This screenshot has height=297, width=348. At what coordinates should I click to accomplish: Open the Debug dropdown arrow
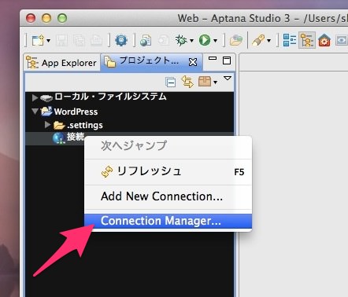[x=191, y=41]
